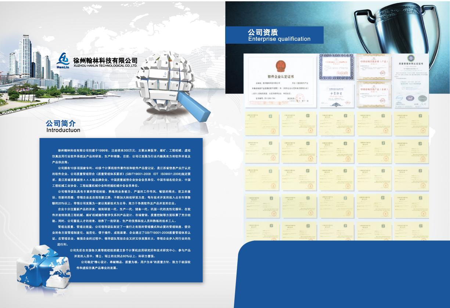Open the 中国市场名优产品（企业） certificate

(374, 94)
